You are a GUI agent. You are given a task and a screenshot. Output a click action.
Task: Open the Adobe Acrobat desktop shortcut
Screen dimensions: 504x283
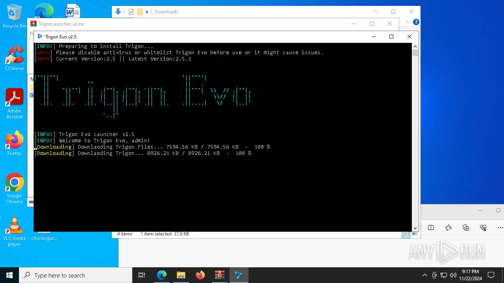point(15,104)
